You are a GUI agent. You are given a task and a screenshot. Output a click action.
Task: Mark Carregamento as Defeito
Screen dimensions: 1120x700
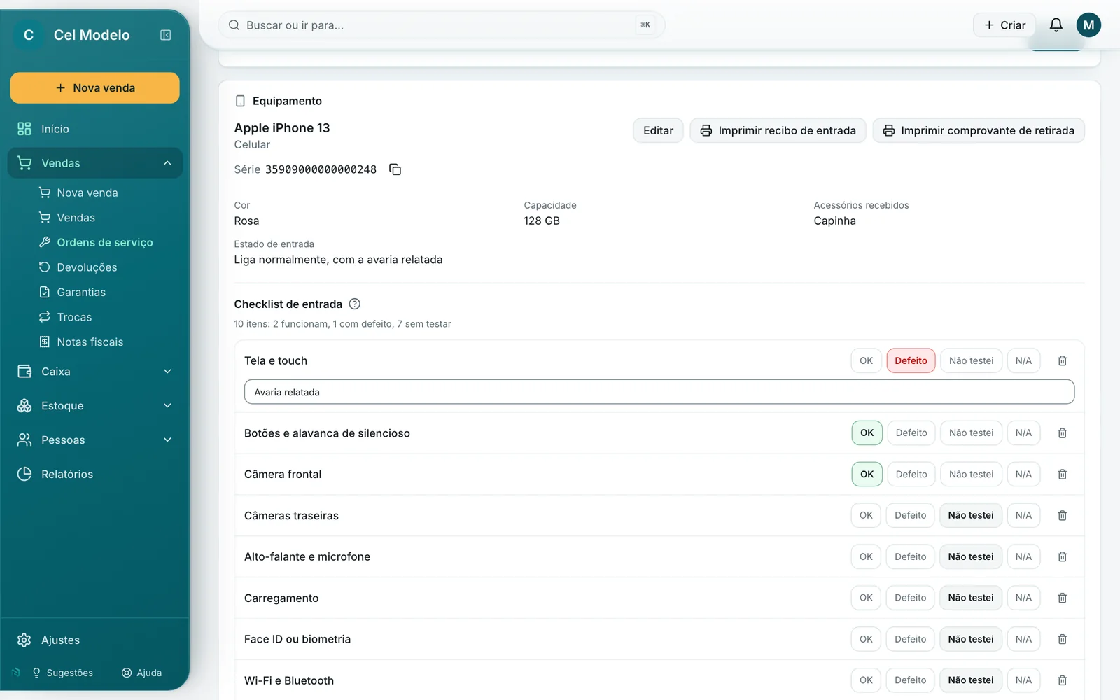(x=911, y=598)
